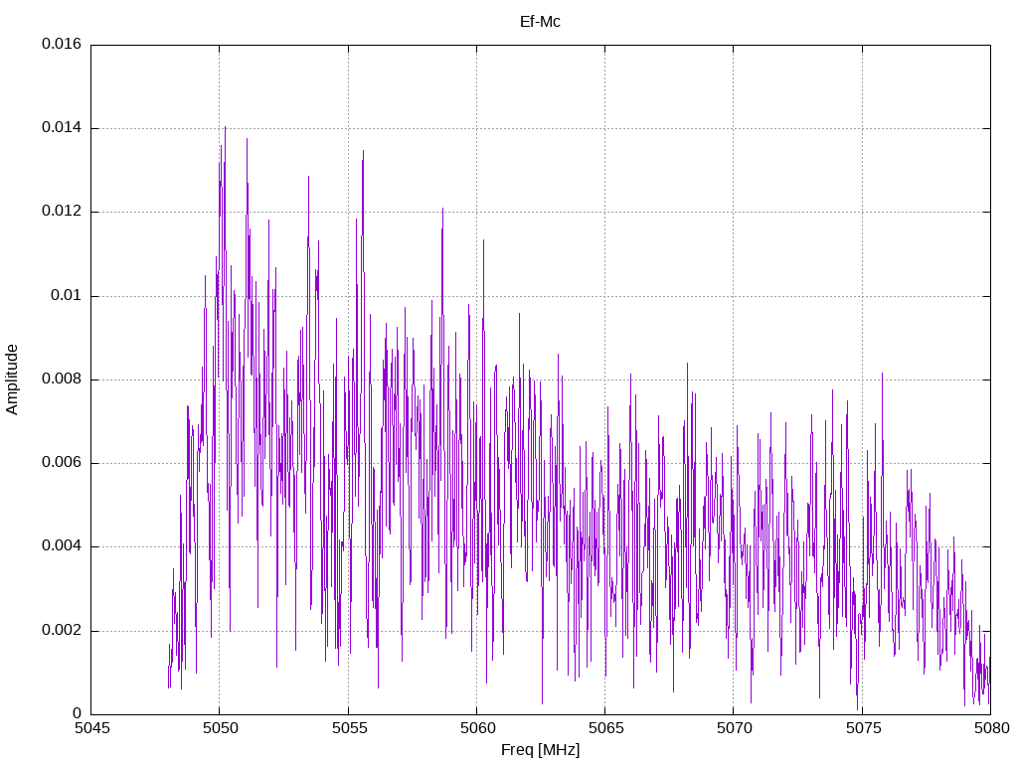Click x-axis tick label 5060
This screenshot has height=763, width=1018.
(478, 728)
